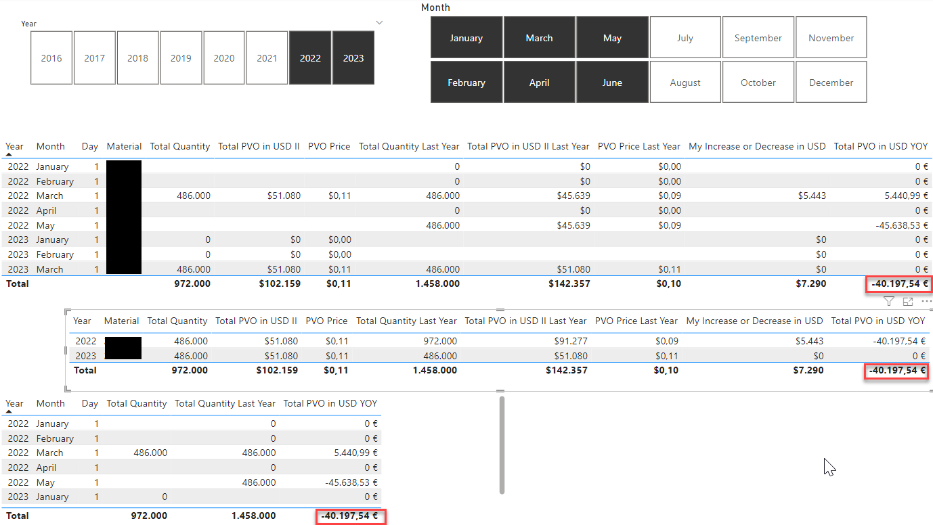This screenshot has width=933, height=525.
Task: Sort top table by Total Quantity header
Action: [x=180, y=146]
